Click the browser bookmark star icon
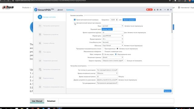The height and width of the screenshot is (109, 194). (x=170, y=1)
